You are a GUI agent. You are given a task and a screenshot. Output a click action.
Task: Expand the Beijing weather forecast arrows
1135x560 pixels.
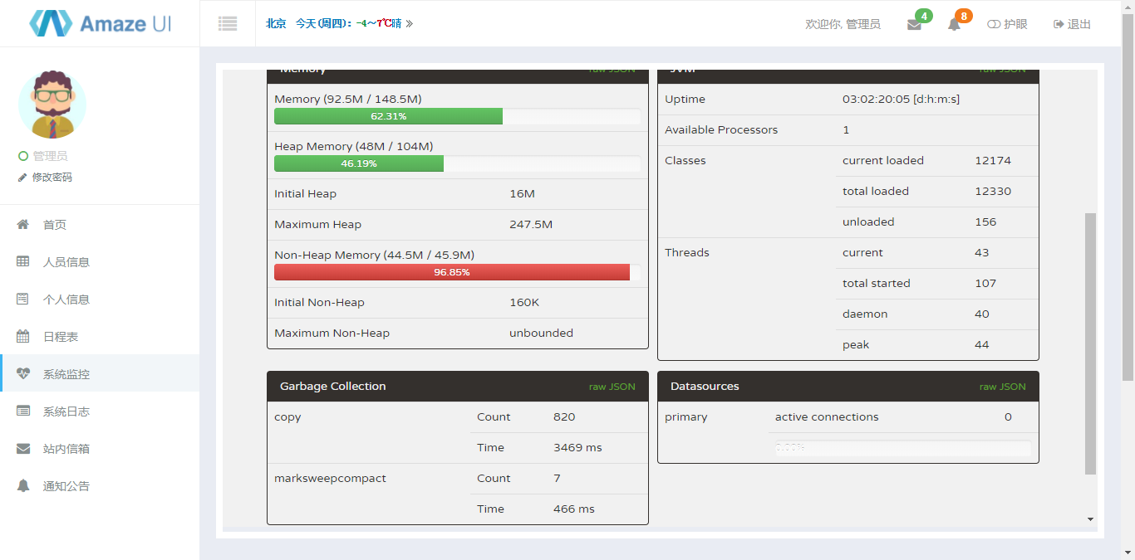(x=409, y=24)
